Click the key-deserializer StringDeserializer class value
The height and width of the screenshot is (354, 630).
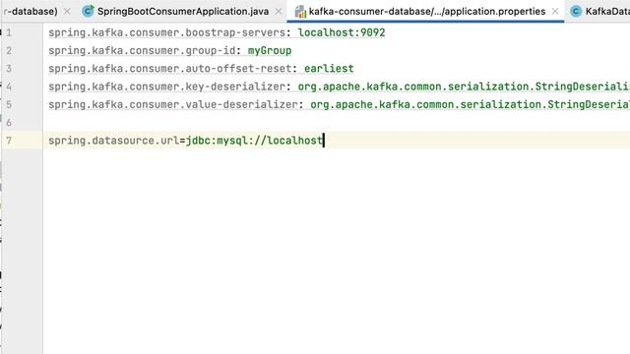click(464, 87)
